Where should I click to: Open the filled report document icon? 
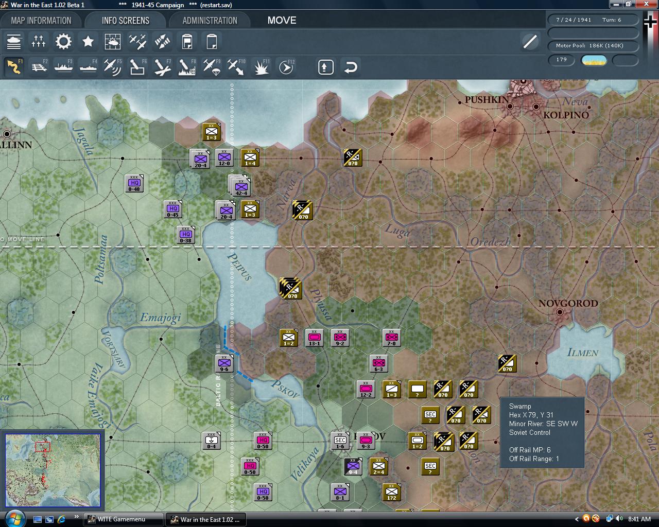pos(187,41)
